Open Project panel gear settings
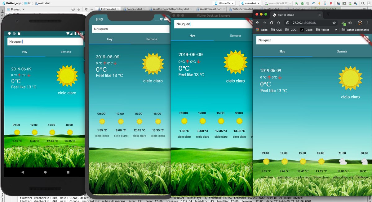The width and height of the screenshot is (372, 202). tap(86, 9)
